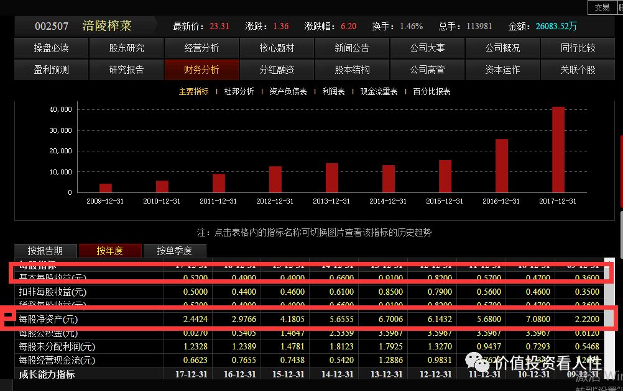Switch table to 按单季度 view
Viewport: 623px width, 391px height.
(175, 251)
